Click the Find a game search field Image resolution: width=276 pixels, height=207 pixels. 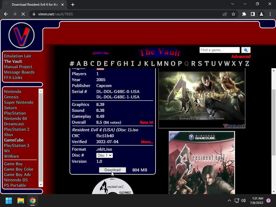[x=219, y=50]
